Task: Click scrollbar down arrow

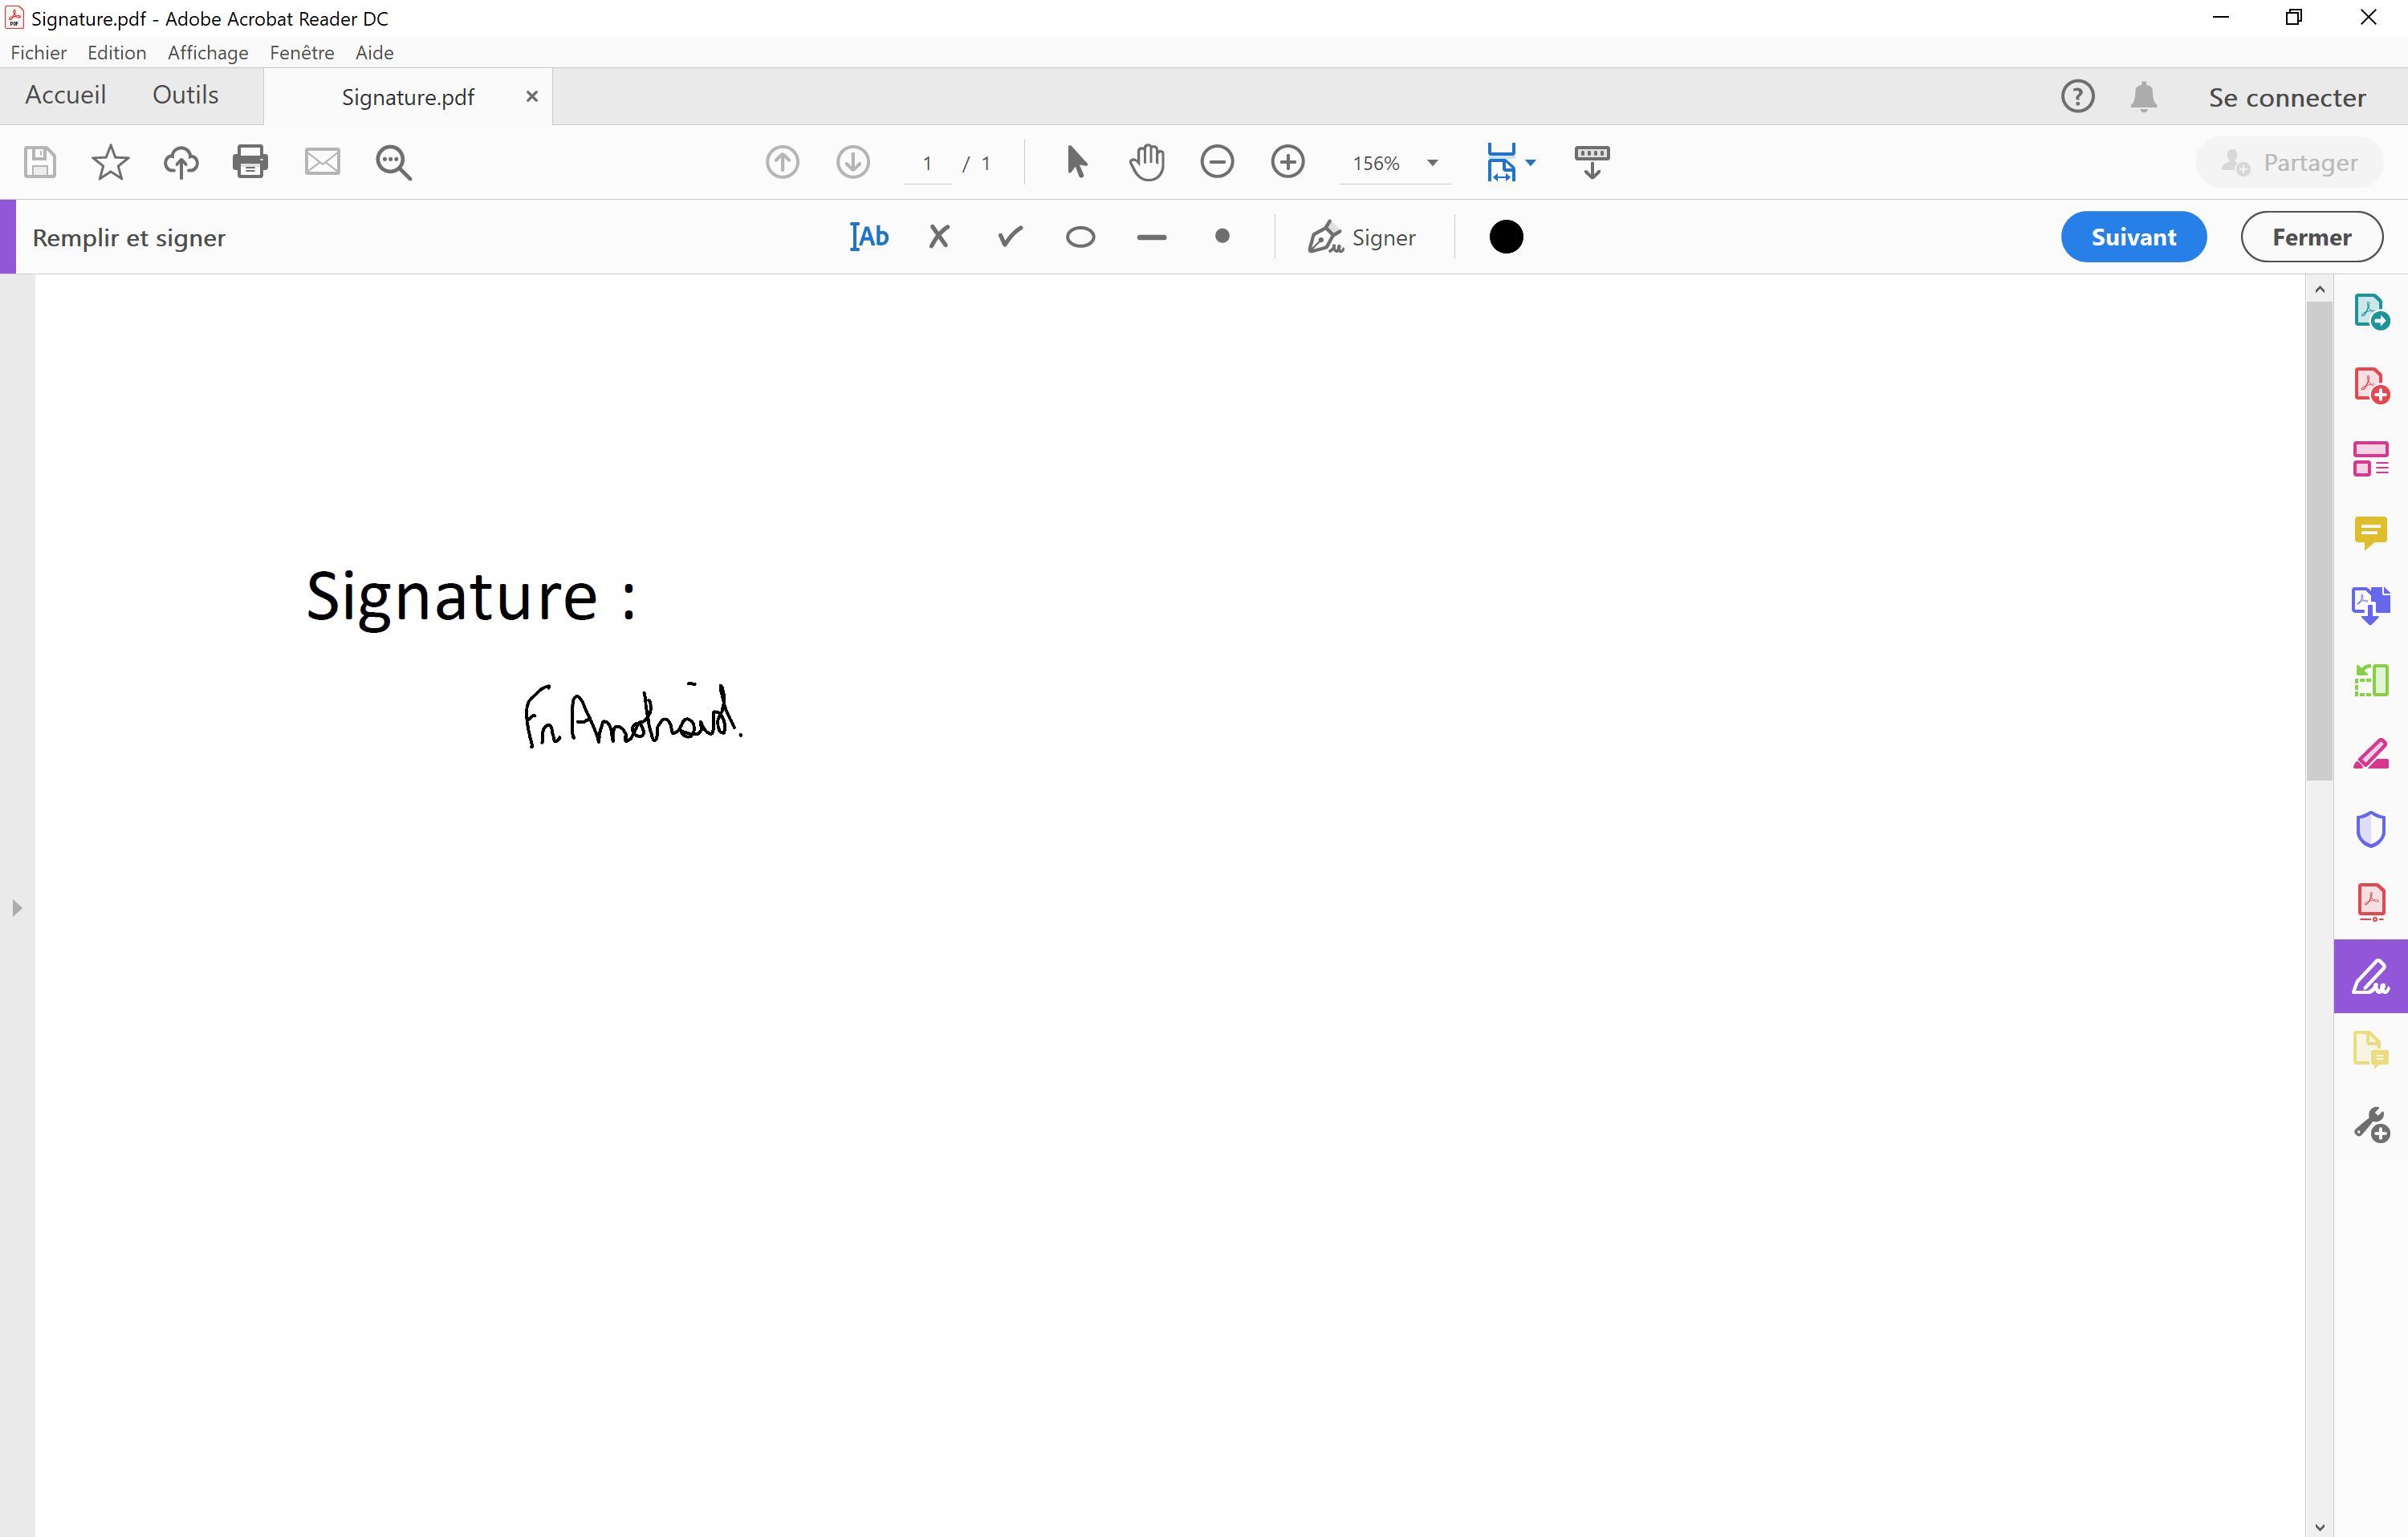Action: [x=2319, y=1526]
